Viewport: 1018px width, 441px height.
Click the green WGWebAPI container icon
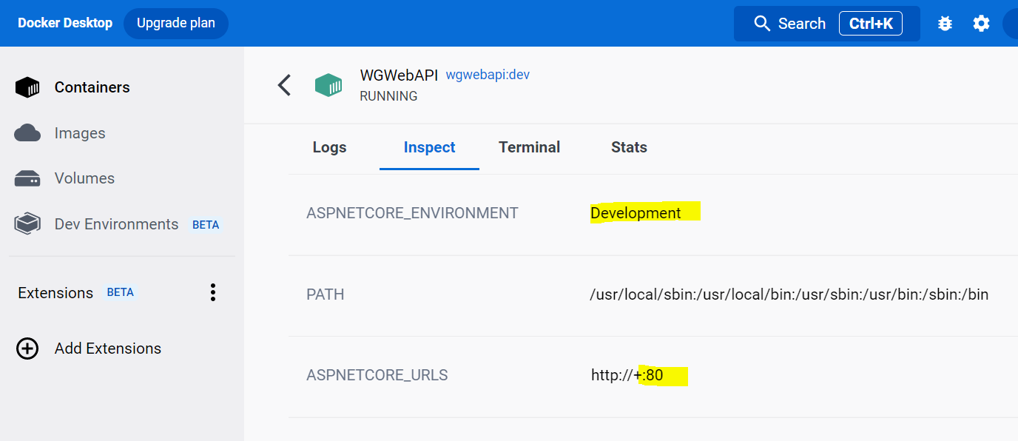coord(328,85)
